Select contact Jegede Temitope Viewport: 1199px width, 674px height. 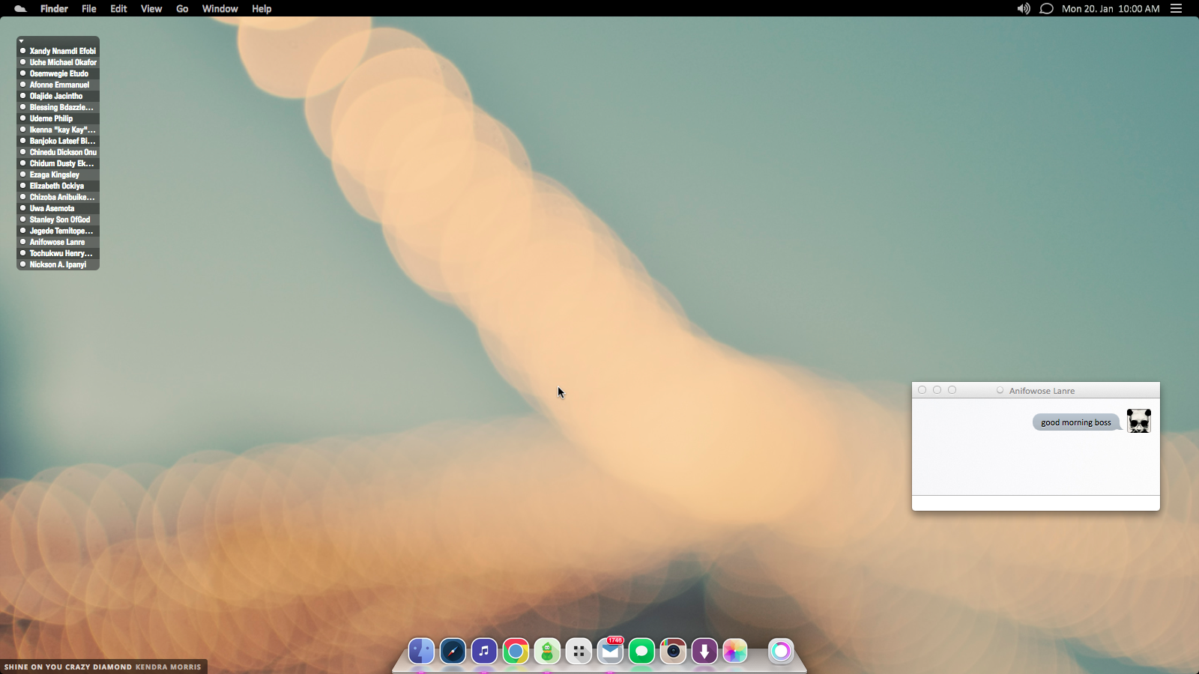point(58,231)
